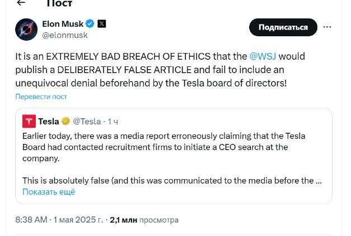Click the back arrow icon

coord(21,3)
